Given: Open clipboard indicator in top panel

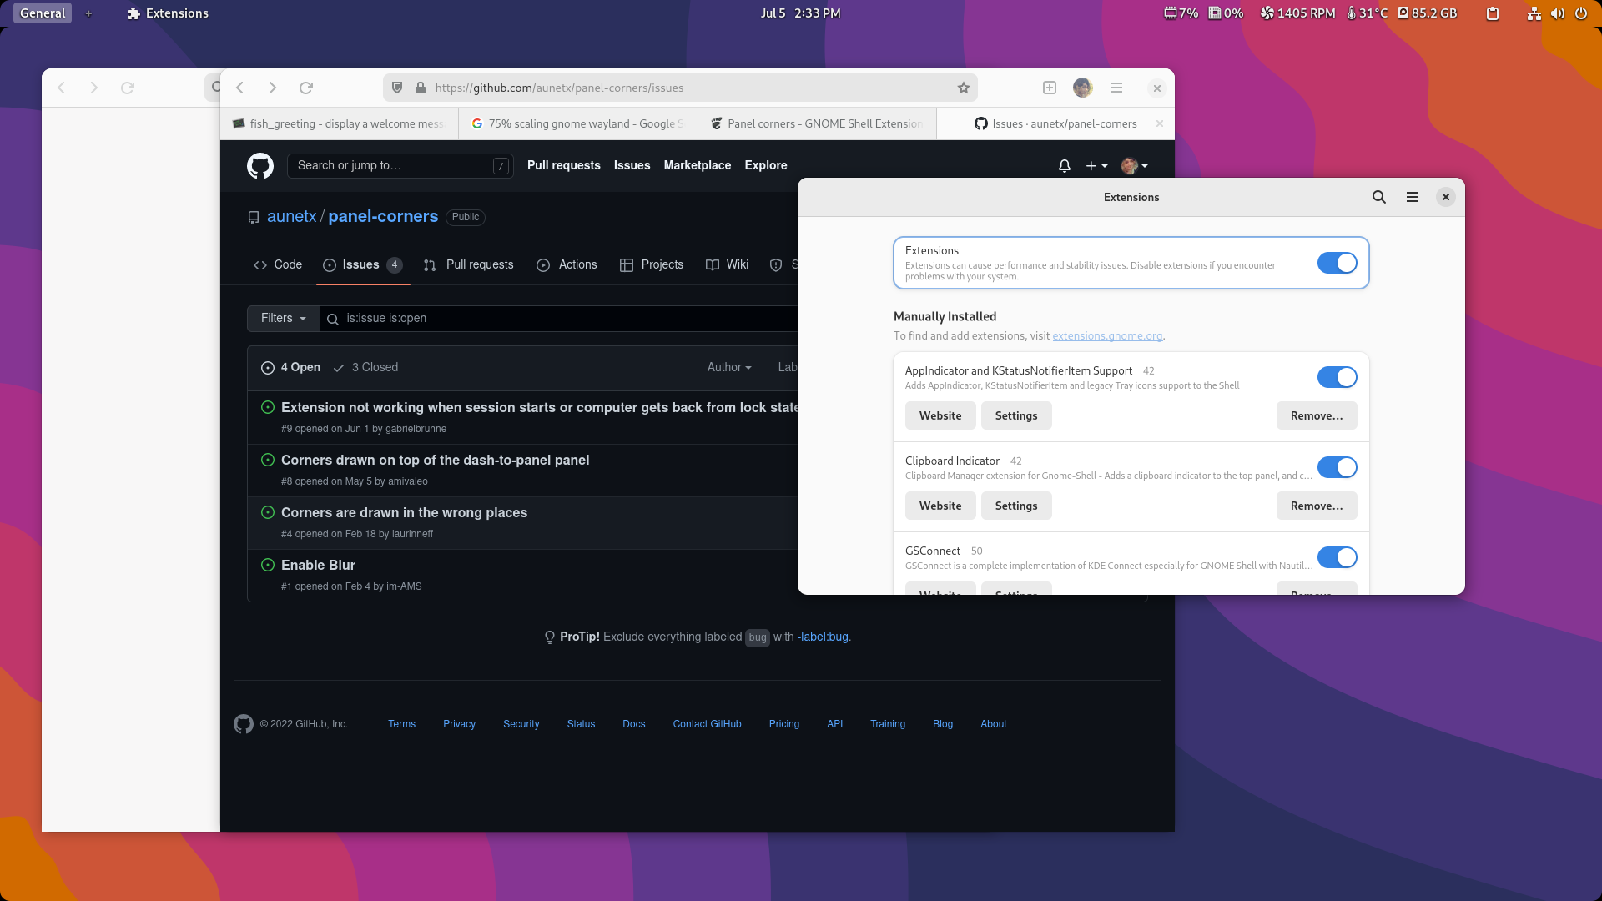Looking at the screenshot, I should click(1493, 13).
